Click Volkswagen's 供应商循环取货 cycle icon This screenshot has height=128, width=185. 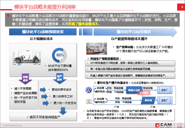click(x=101, y=90)
